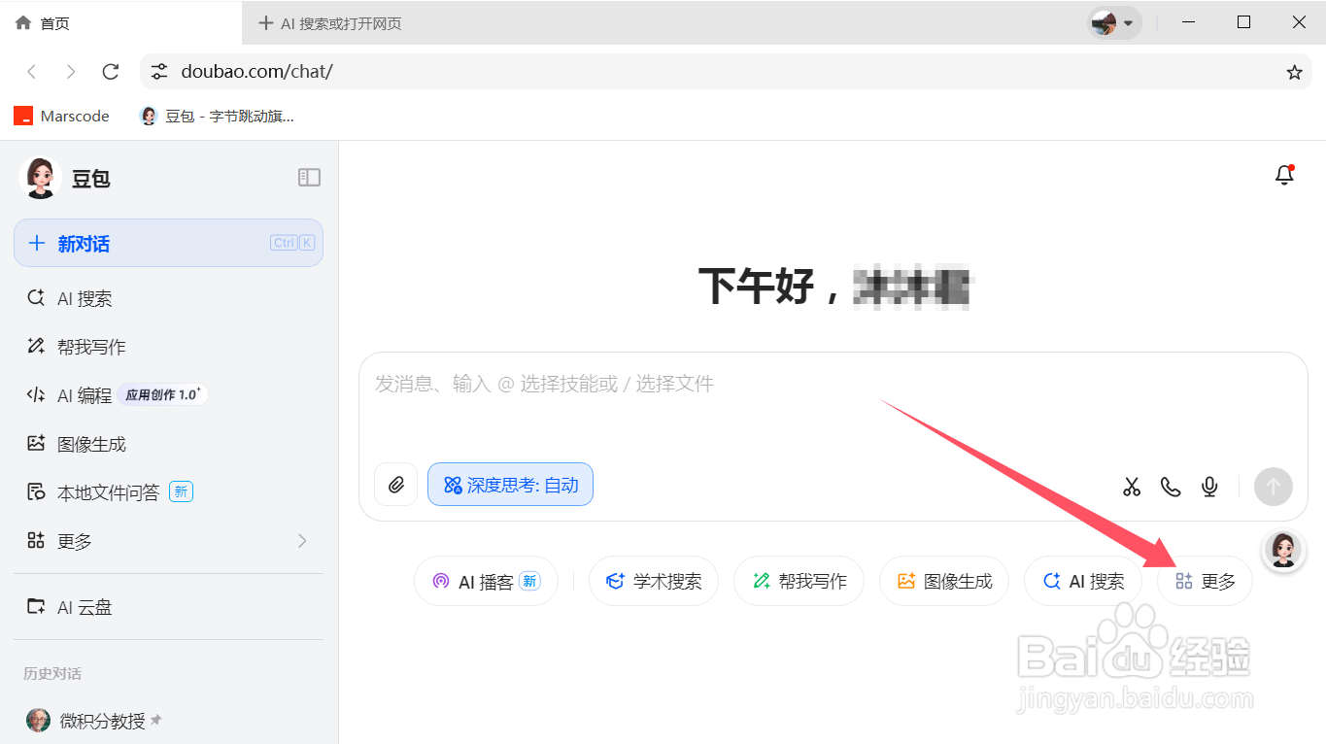Click the 新 badge beside 本地文件问答
This screenshot has width=1326, height=744.
[181, 492]
